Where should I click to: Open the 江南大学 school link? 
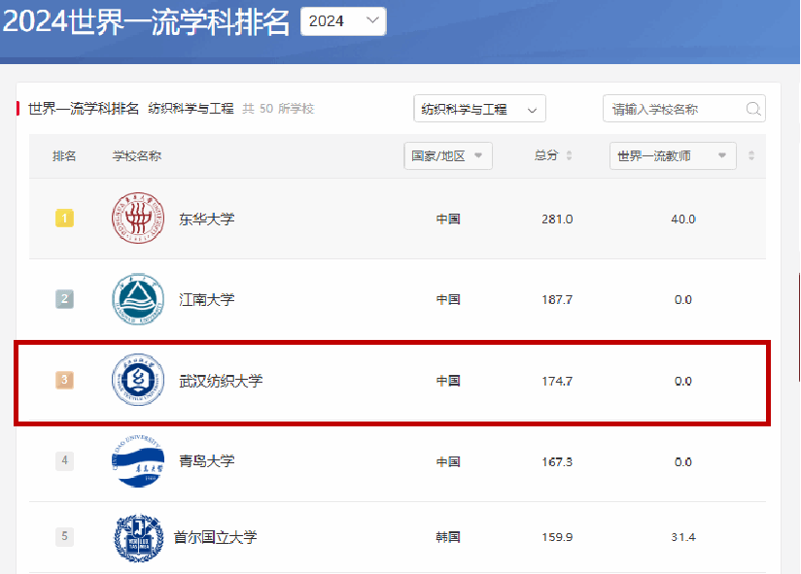tap(206, 300)
